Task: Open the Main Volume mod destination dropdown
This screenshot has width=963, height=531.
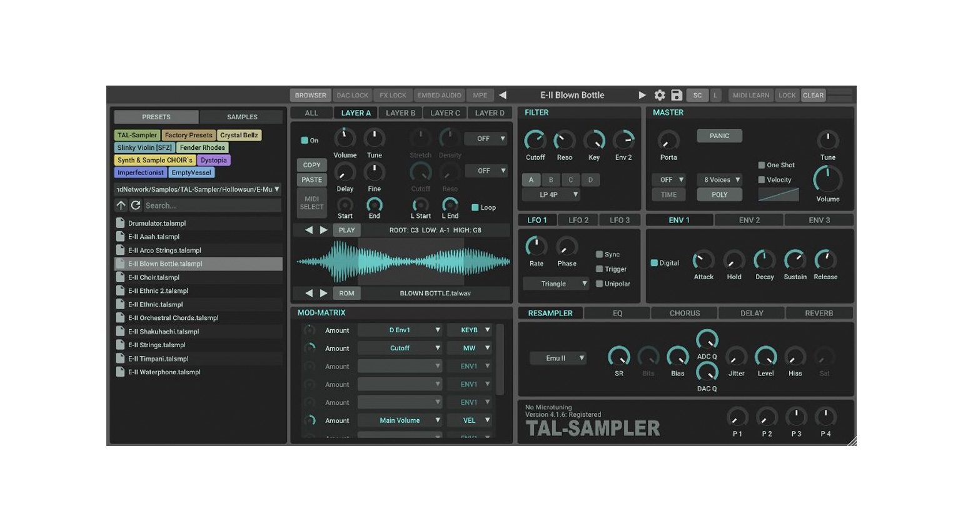Action: 400,420
